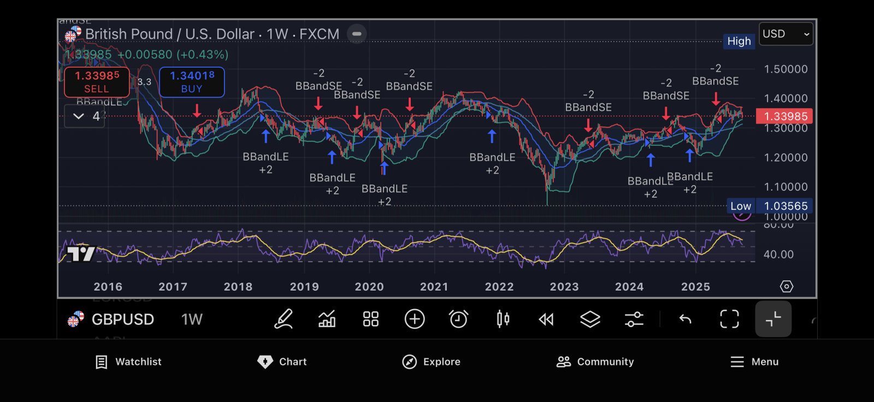Screen dimensions: 874x402
Task: Toggle fullscreen chart mode
Action: coord(729,319)
